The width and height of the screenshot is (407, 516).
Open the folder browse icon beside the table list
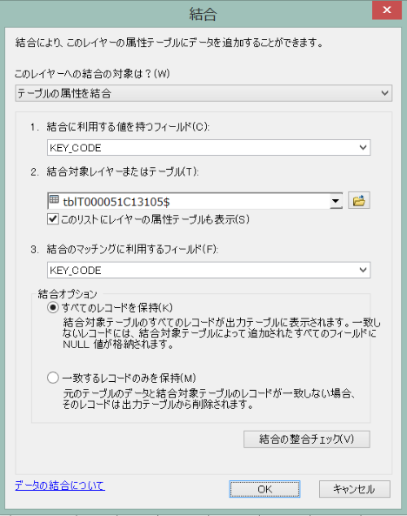pyautogui.click(x=359, y=200)
